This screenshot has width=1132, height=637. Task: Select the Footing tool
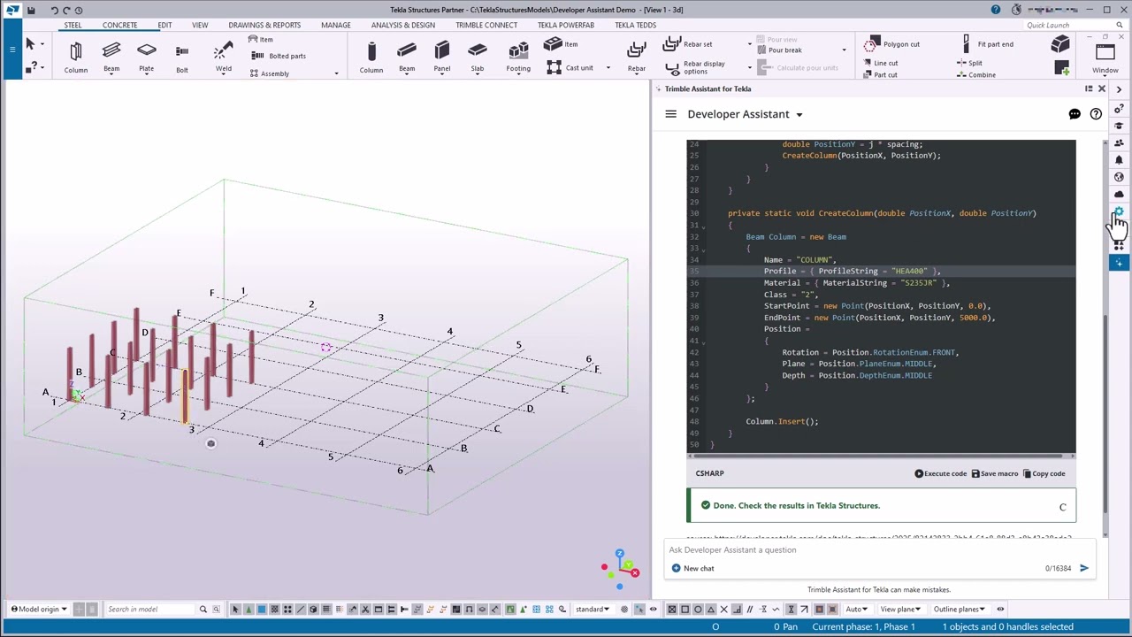click(x=518, y=57)
